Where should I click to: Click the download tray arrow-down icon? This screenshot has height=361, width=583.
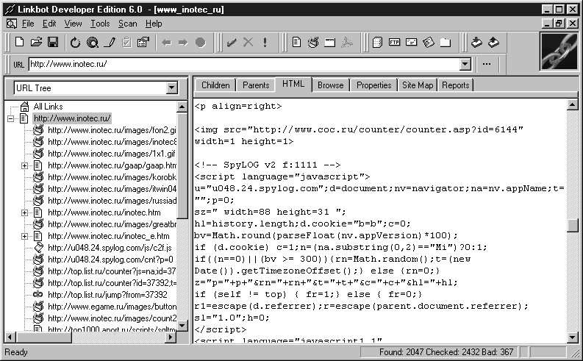click(x=476, y=43)
